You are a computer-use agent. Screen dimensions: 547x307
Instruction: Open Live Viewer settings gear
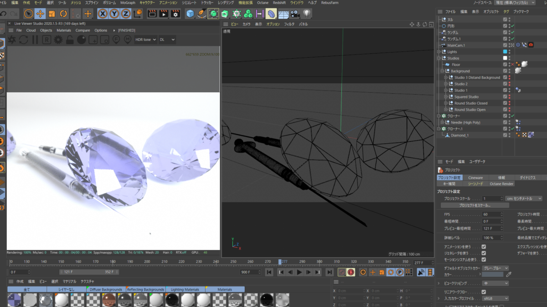pos(58,40)
